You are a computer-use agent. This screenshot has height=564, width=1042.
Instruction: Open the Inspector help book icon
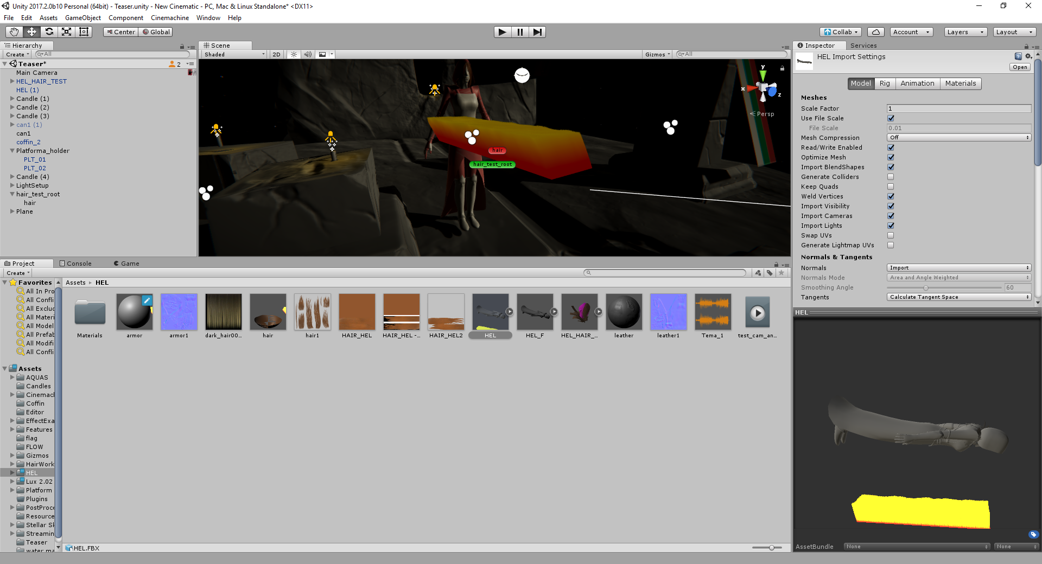[x=1018, y=56]
